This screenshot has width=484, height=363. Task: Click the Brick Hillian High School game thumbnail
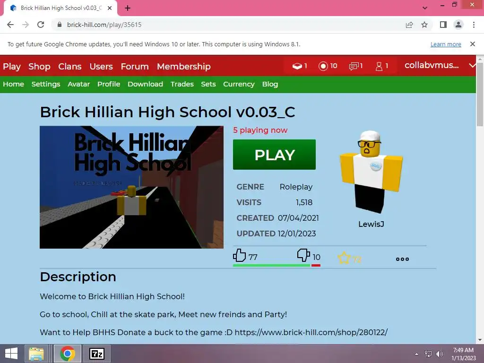(x=131, y=187)
